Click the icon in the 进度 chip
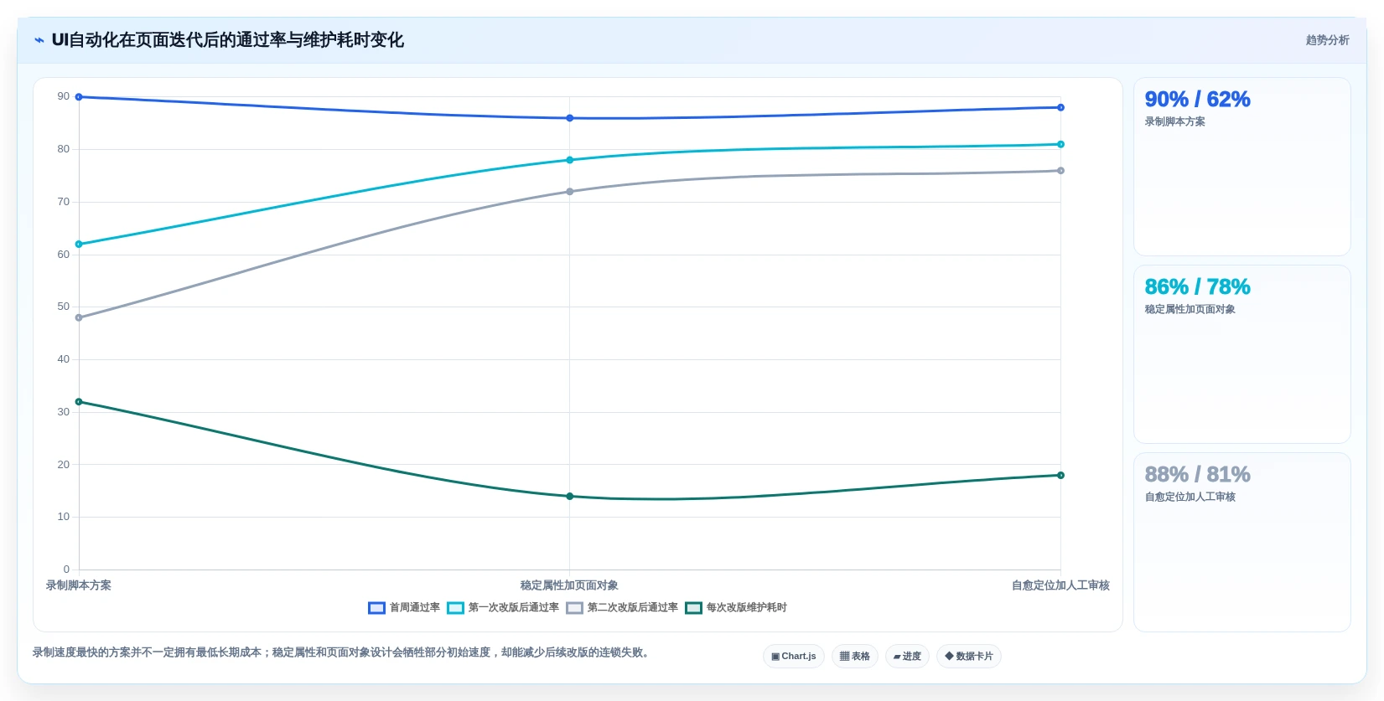 coord(897,657)
